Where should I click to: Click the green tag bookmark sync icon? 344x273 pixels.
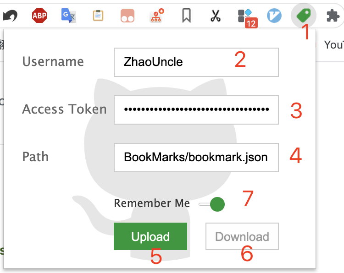(304, 15)
